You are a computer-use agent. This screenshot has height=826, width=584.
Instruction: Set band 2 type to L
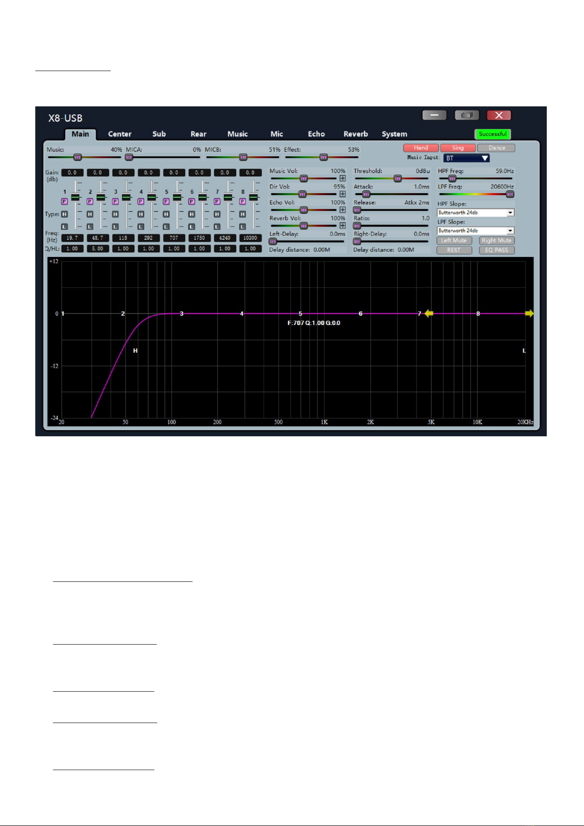pyautogui.click(x=90, y=226)
